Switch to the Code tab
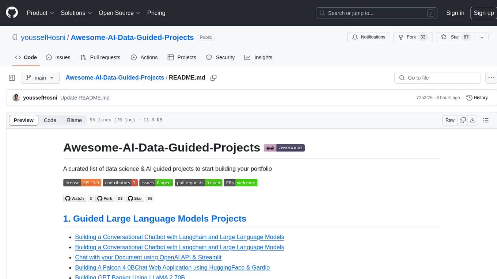Image resolution: width=497 pixels, height=279 pixels. [26, 57]
